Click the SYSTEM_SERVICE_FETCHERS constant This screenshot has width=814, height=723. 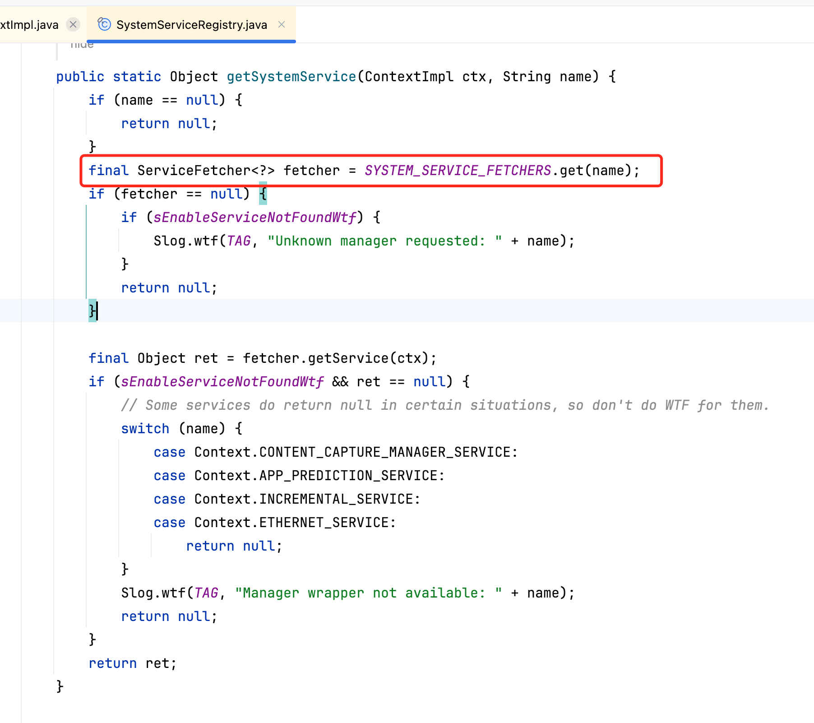coord(458,171)
